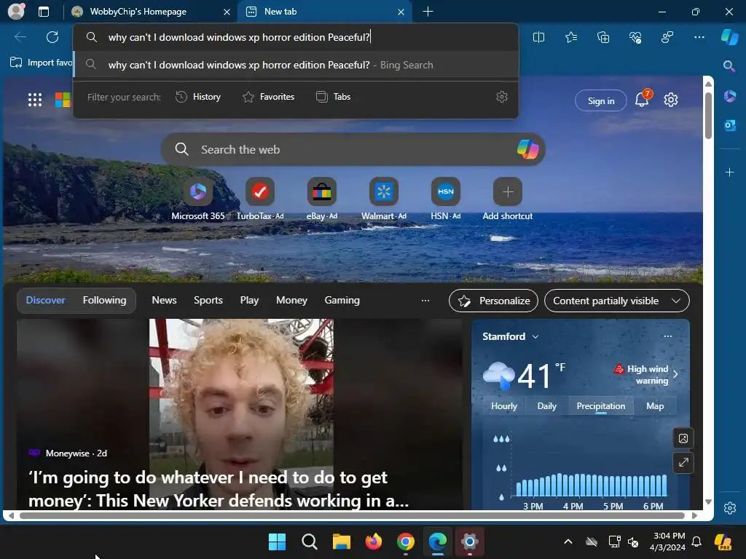Click Copilot icon in web search box
Image resolution: width=746 pixels, height=559 pixels.
click(527, 149)
